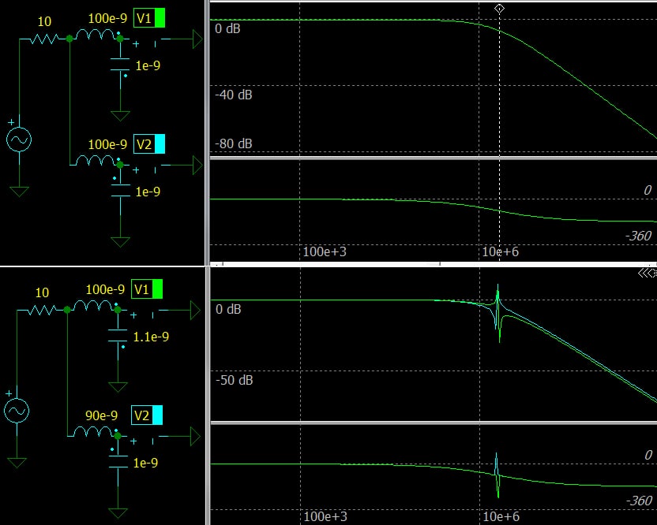
Task: Click the resonance spike on the lower magnitude plot
Action: [x=497, y=313]
